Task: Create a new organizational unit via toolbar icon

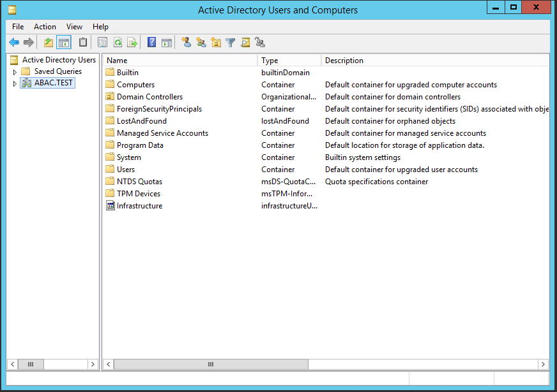Action: (x=216, y=43)
